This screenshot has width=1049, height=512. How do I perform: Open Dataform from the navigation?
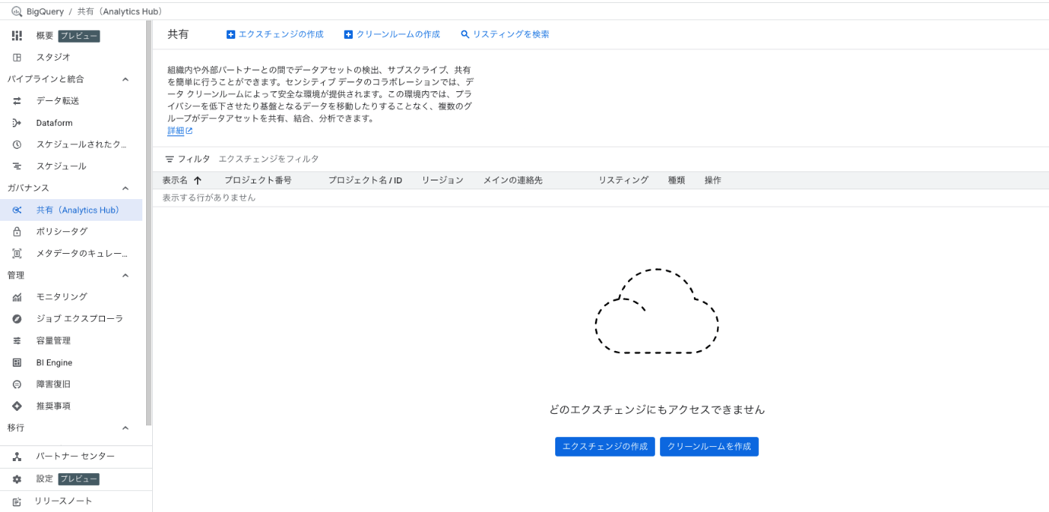click(54, 123)
